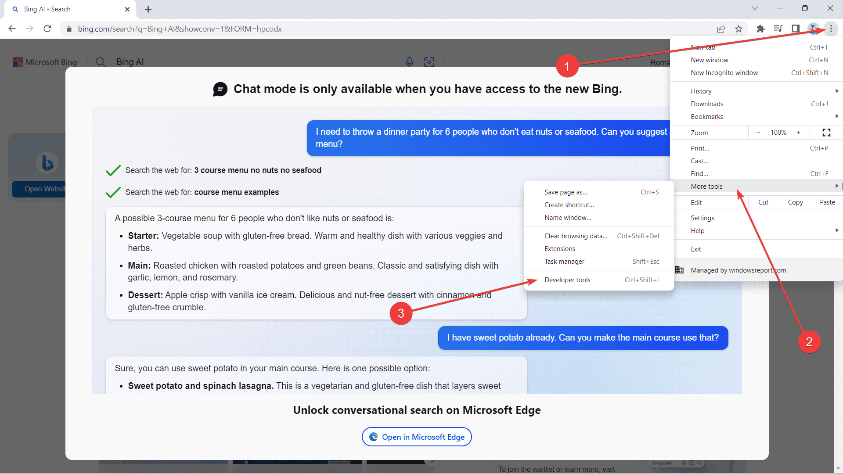
Task: Select Print... from Chrome menu
Action: click(x=757, y=148)
